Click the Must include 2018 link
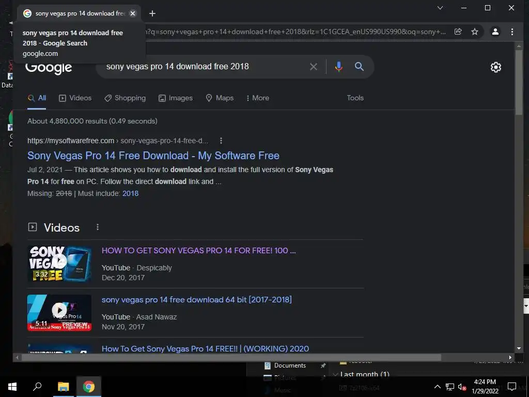The height and width of the screenshot is (397, 529). point(130,193)
